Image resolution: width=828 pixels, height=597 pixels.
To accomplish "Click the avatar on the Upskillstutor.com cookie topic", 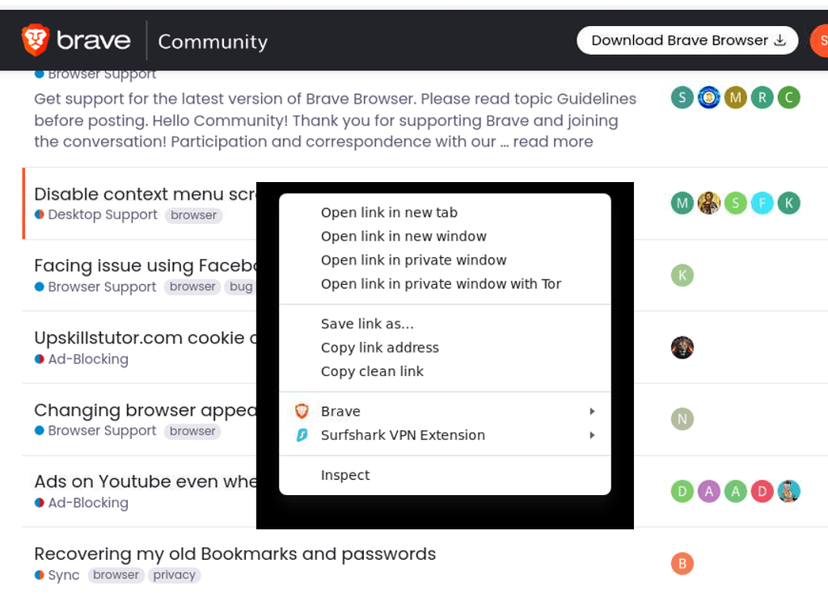I will [x=682, y=347].
